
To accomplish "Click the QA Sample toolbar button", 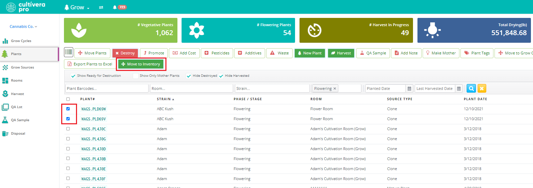I will 373,53.
